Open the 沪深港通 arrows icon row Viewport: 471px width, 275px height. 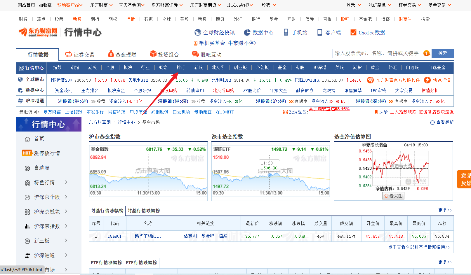[20, 101]
